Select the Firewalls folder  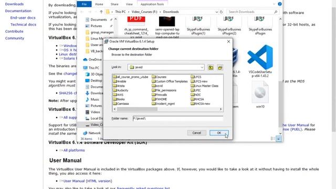point(159,94)
